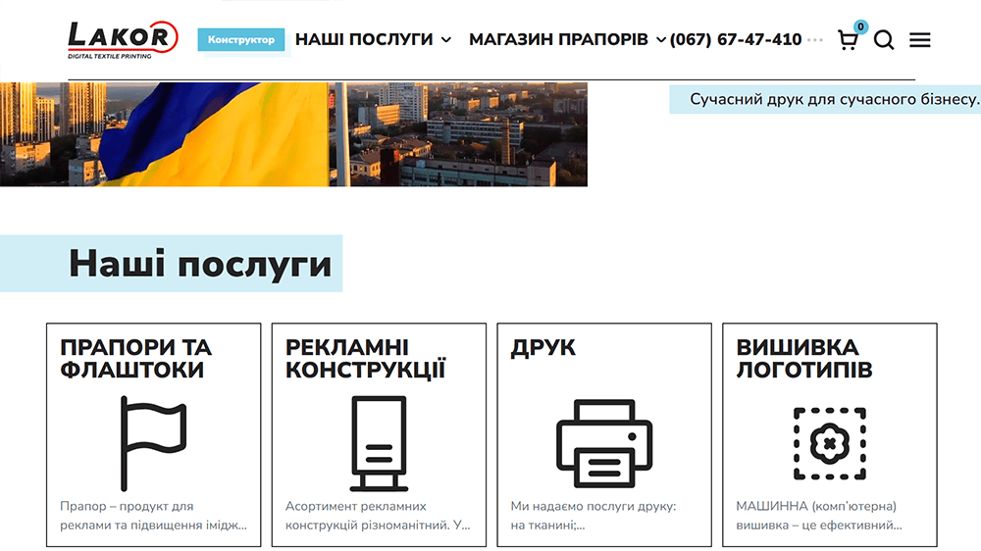Click the description text starting Прапор – продукт

[x=153, y=516]
